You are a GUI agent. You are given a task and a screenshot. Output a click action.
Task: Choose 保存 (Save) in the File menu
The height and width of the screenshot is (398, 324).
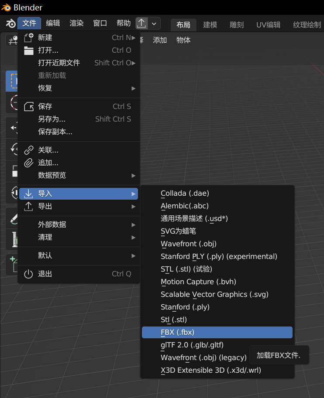[x=79, y=106]
